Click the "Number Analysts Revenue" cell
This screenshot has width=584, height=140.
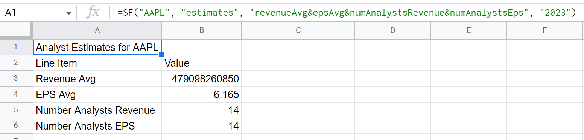(97, 110)
